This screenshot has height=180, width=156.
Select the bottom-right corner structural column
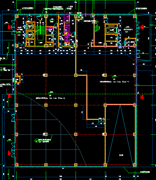(135, 165)
